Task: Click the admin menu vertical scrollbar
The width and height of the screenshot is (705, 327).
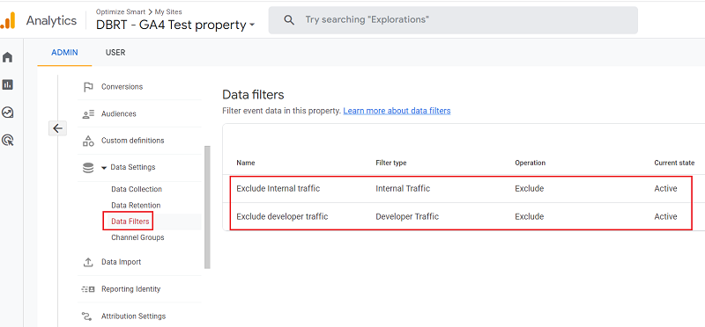Action: pos(207,207)
